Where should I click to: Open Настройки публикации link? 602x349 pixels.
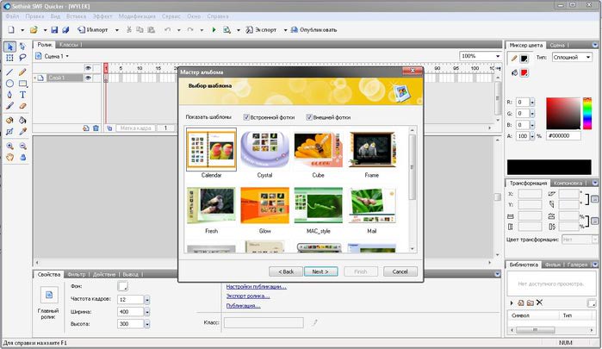coord(256,286)
